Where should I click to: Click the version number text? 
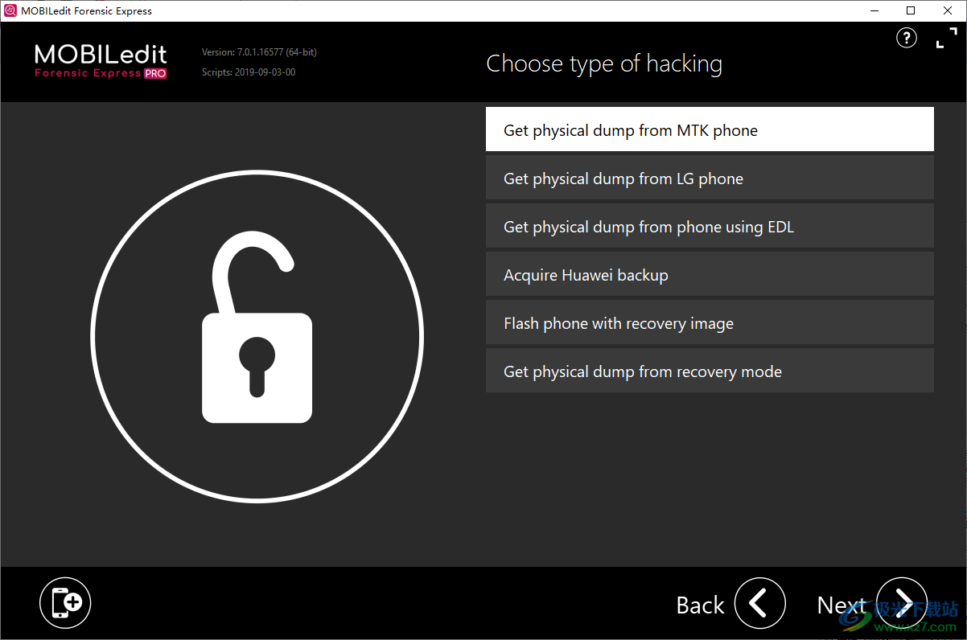259,52
